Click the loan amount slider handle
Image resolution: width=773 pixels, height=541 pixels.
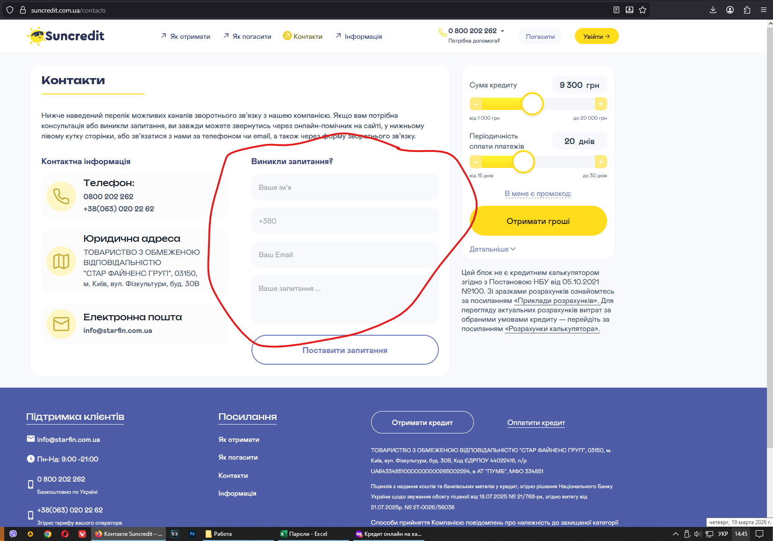532,104
